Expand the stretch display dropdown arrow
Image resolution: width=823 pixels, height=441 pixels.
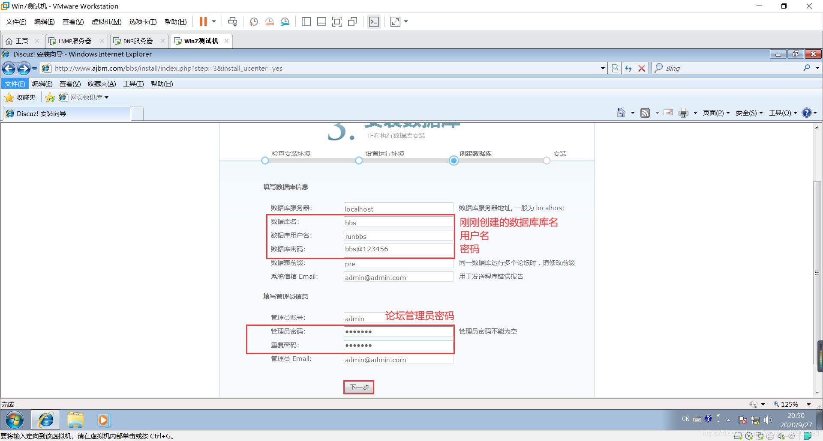pyautogui.click(x=406, y=21)
